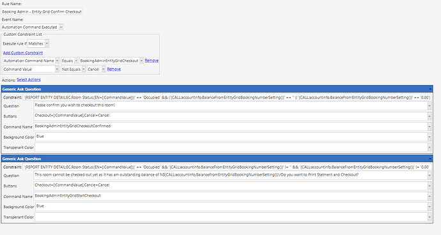Click the Select Actions link

coord(29,80)
